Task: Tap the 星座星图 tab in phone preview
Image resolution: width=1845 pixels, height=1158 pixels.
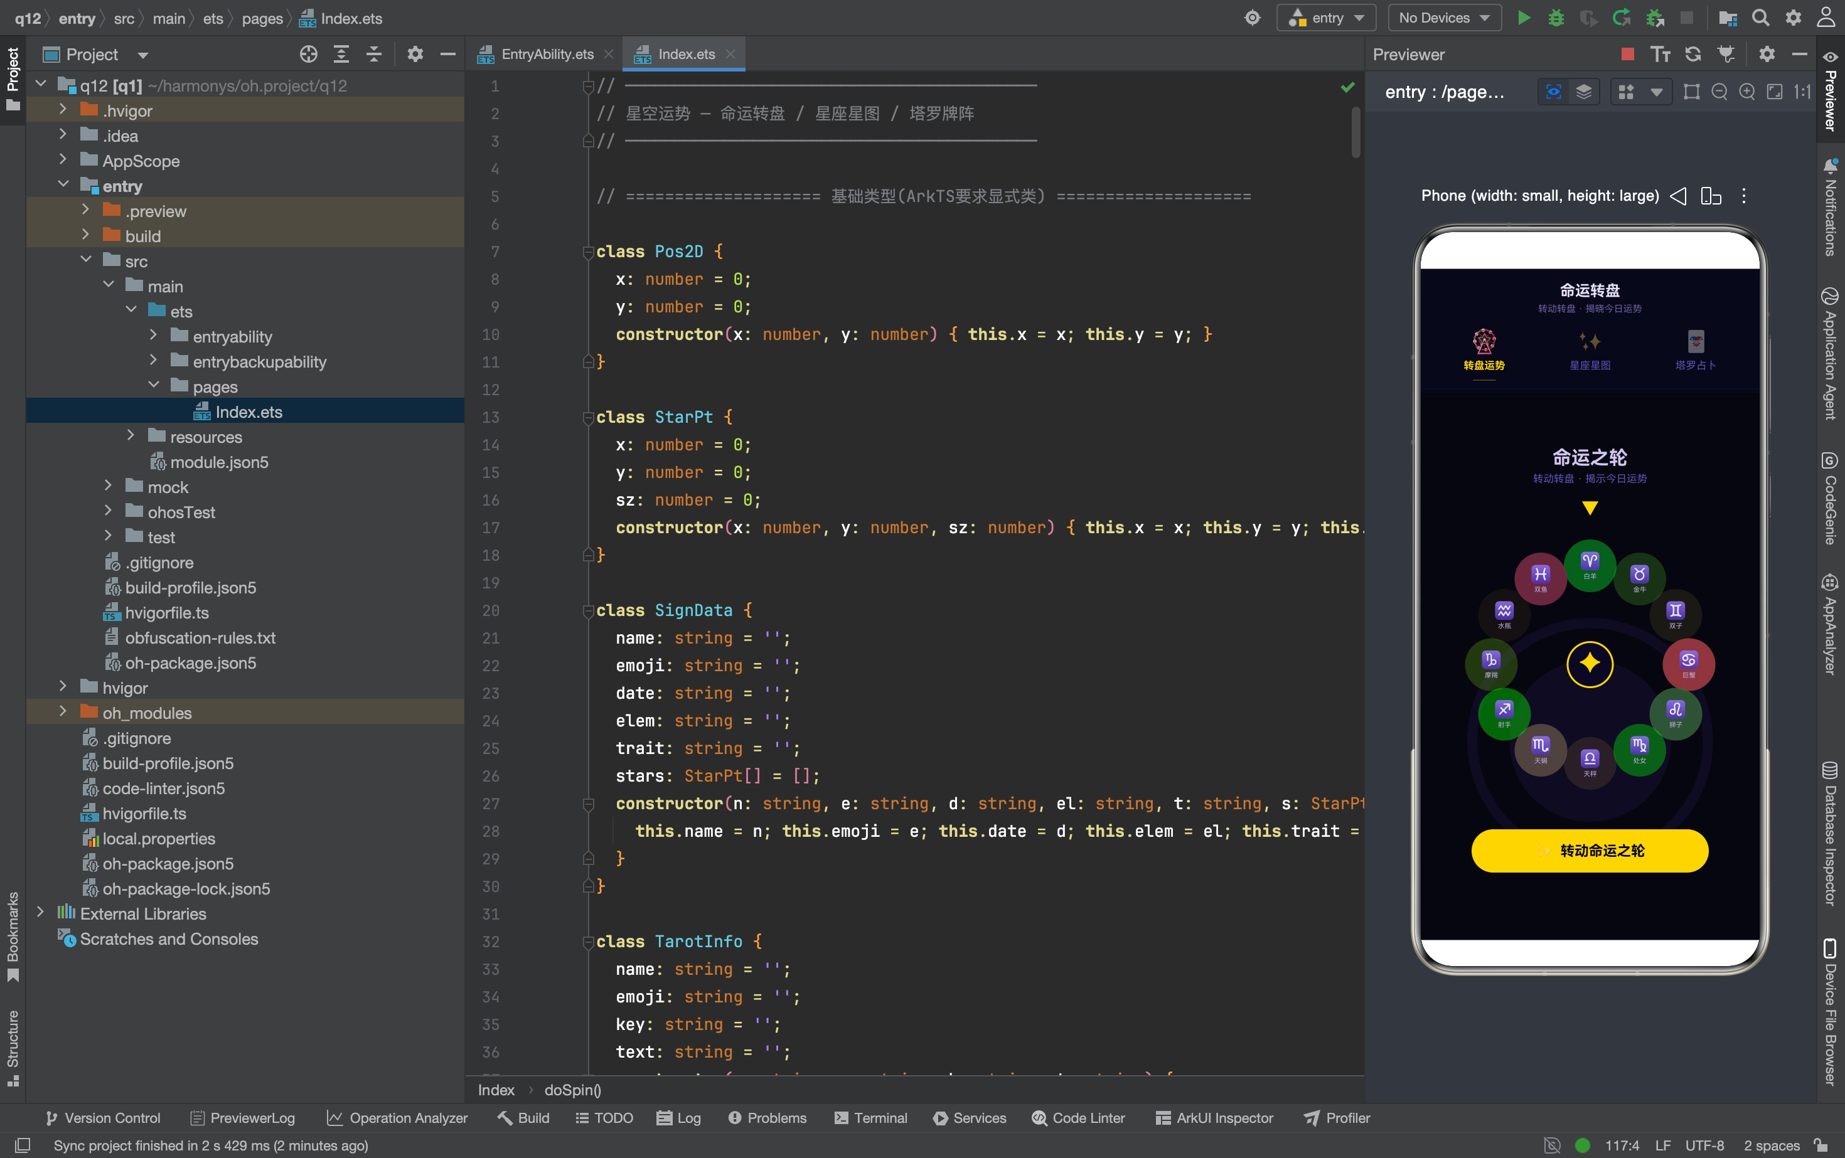Action: [x=1590, y=349]
